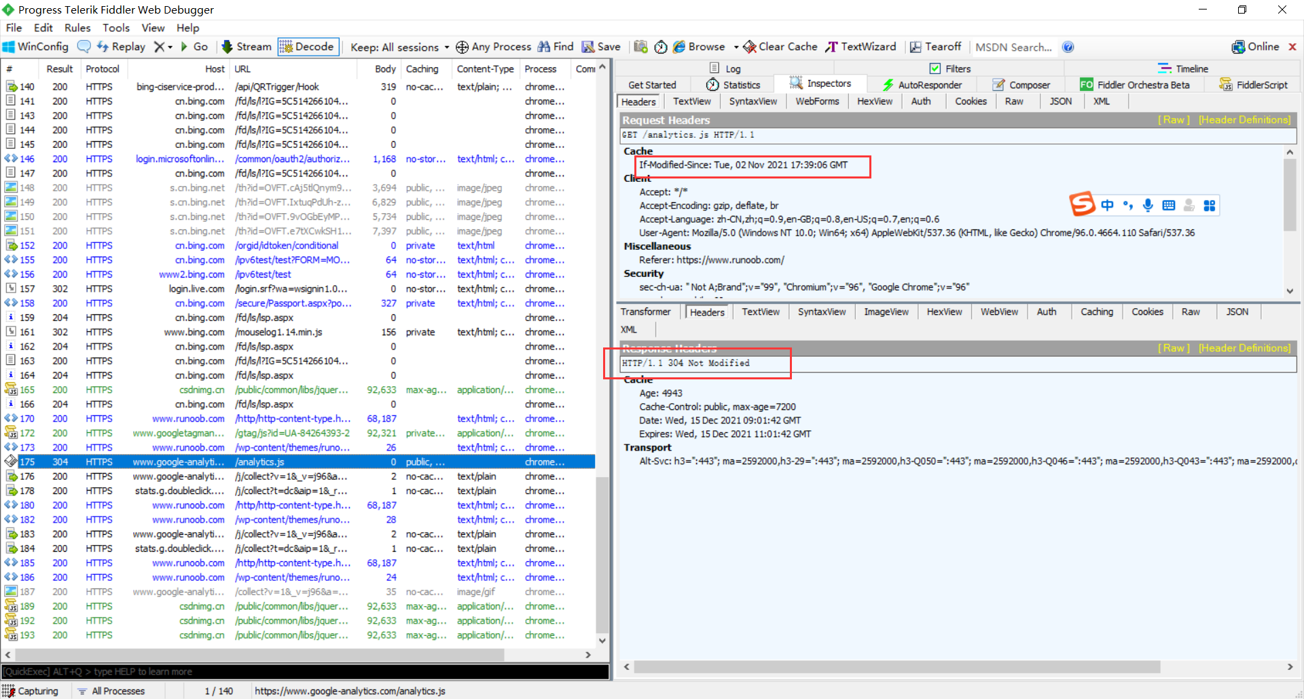Sort sessions by Content-Type column
Screen dimensions: 1304x699
coord(485,69)
